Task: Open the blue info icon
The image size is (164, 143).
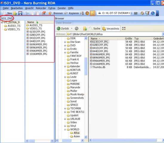Action: [x=153, y=13]
